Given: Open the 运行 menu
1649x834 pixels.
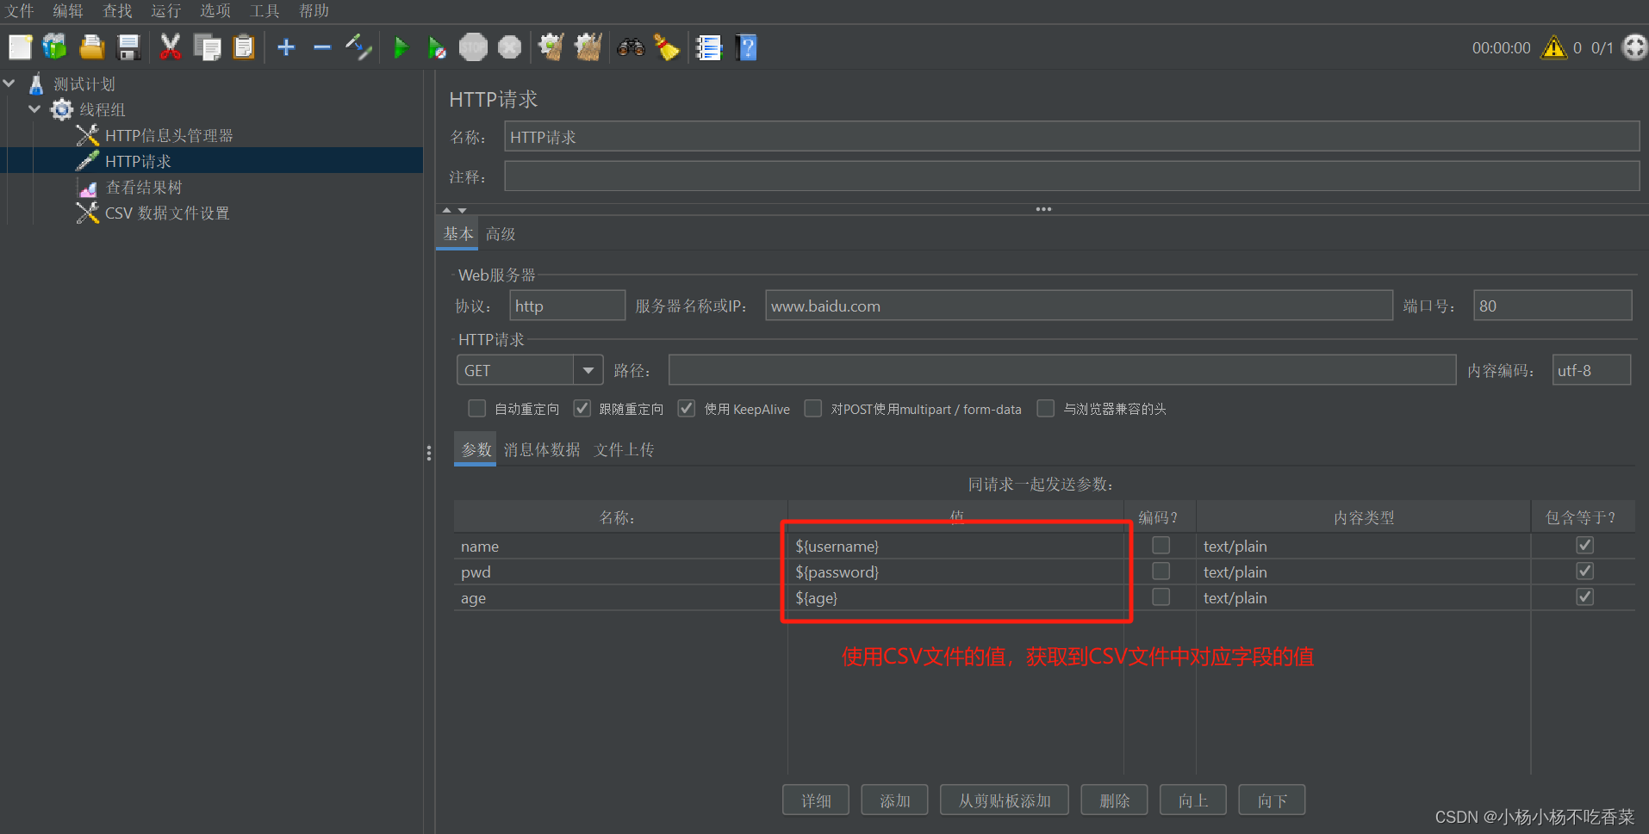Looking at the screenshot, I should (x=166, y=11).
